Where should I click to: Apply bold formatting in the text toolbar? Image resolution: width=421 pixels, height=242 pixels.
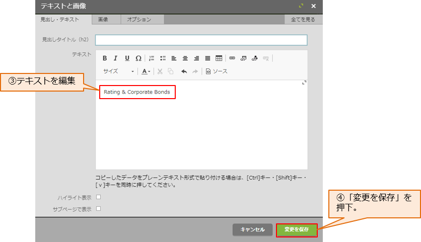pyautogui.click(x=105, y=58)
